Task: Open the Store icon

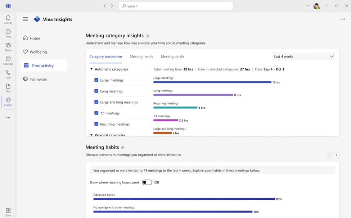Action: point(8,210)
